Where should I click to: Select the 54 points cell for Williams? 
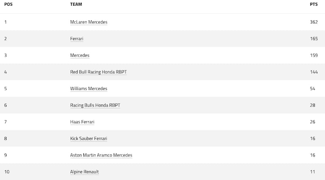click(x=312, y=88)
